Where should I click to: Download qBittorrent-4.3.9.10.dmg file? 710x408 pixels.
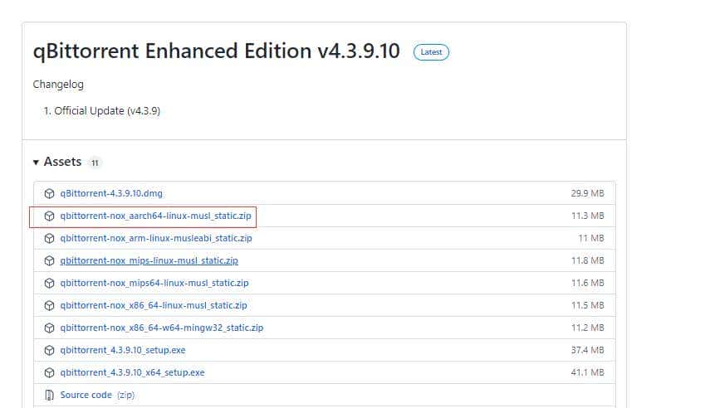pyautogui.click(x=111, y=193)
